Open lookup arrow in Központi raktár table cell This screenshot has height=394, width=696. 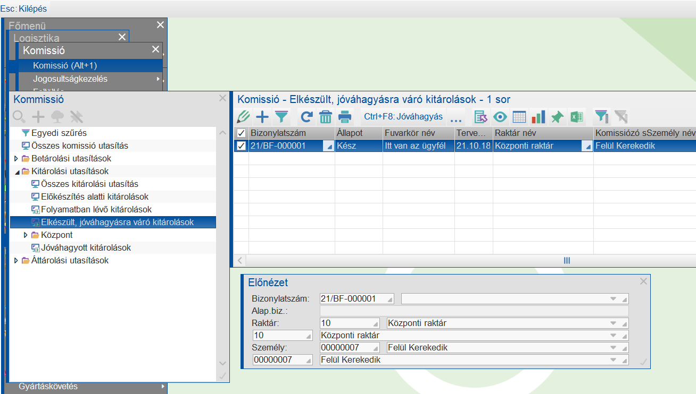pos(587,146)
